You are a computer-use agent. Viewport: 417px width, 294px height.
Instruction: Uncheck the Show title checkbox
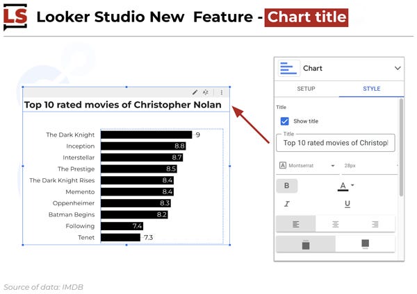coord(284,121)
